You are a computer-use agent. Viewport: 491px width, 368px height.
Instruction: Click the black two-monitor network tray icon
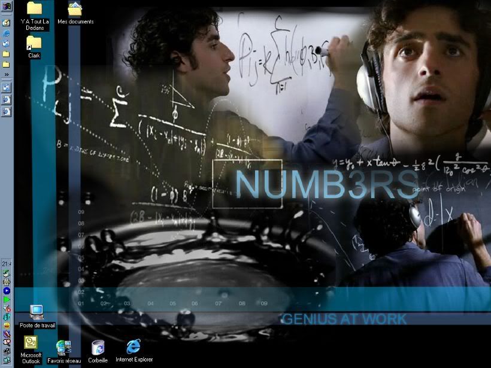(7, 351)
